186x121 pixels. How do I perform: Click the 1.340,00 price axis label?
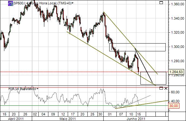pos(178,18)
